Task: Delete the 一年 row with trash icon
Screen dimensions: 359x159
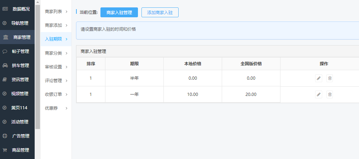Action: click(x=330, y=94)
